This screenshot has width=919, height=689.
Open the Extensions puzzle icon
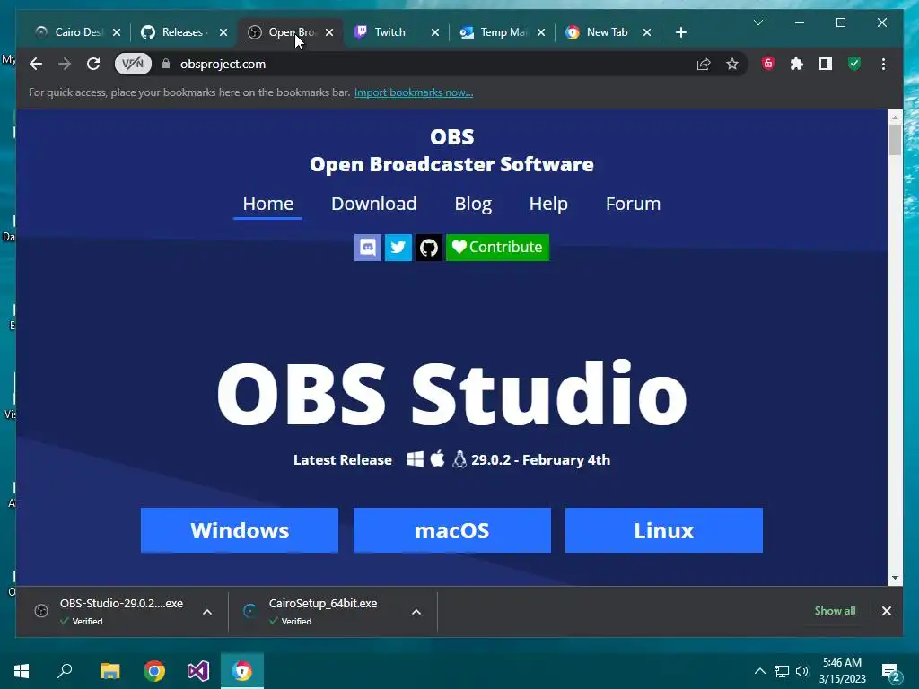click(x=797, y=64)
